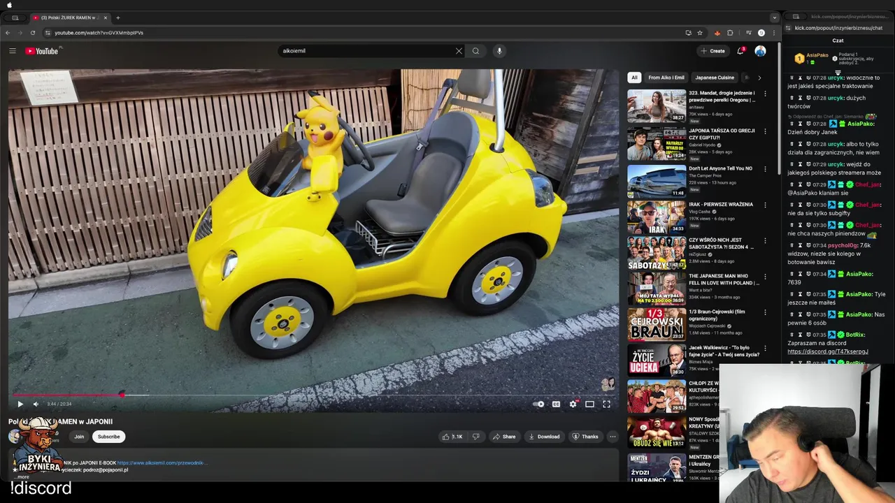
Task: Click the red playhead scrubber dot
Action: [x=122, y=395]
